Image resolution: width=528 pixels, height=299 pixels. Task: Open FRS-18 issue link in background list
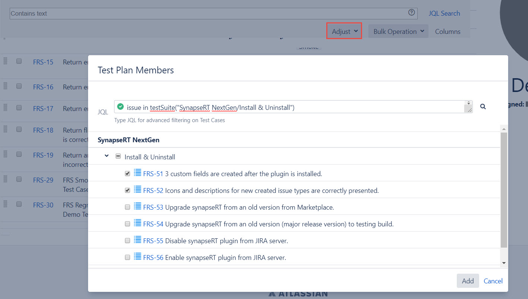(x=43, y=130)
